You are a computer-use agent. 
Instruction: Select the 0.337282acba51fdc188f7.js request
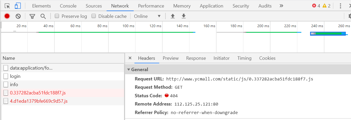pos(63,93)
